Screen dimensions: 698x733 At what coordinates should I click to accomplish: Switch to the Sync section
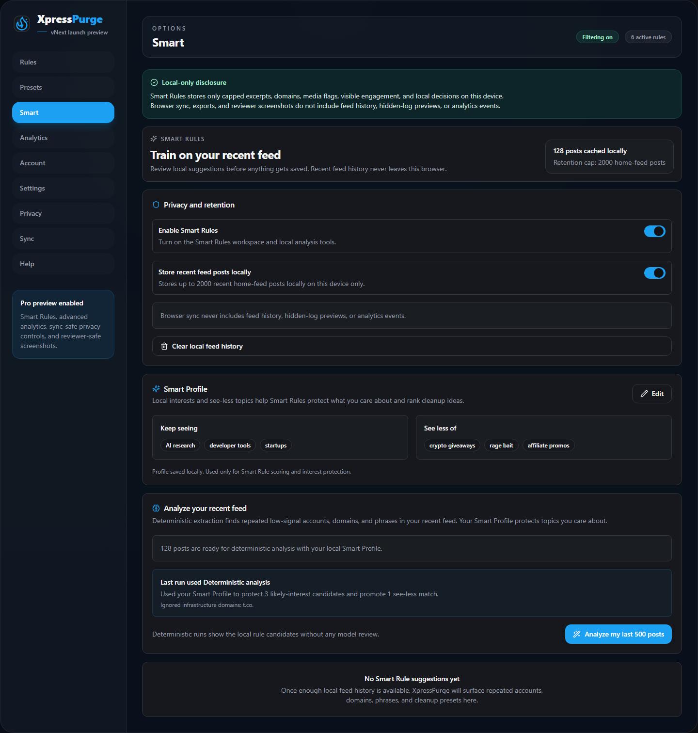[x=63, y=239]
